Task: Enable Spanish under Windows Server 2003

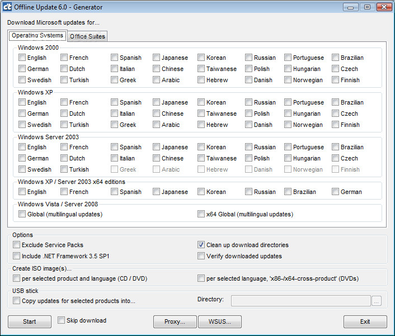Action: pos(114,147)
